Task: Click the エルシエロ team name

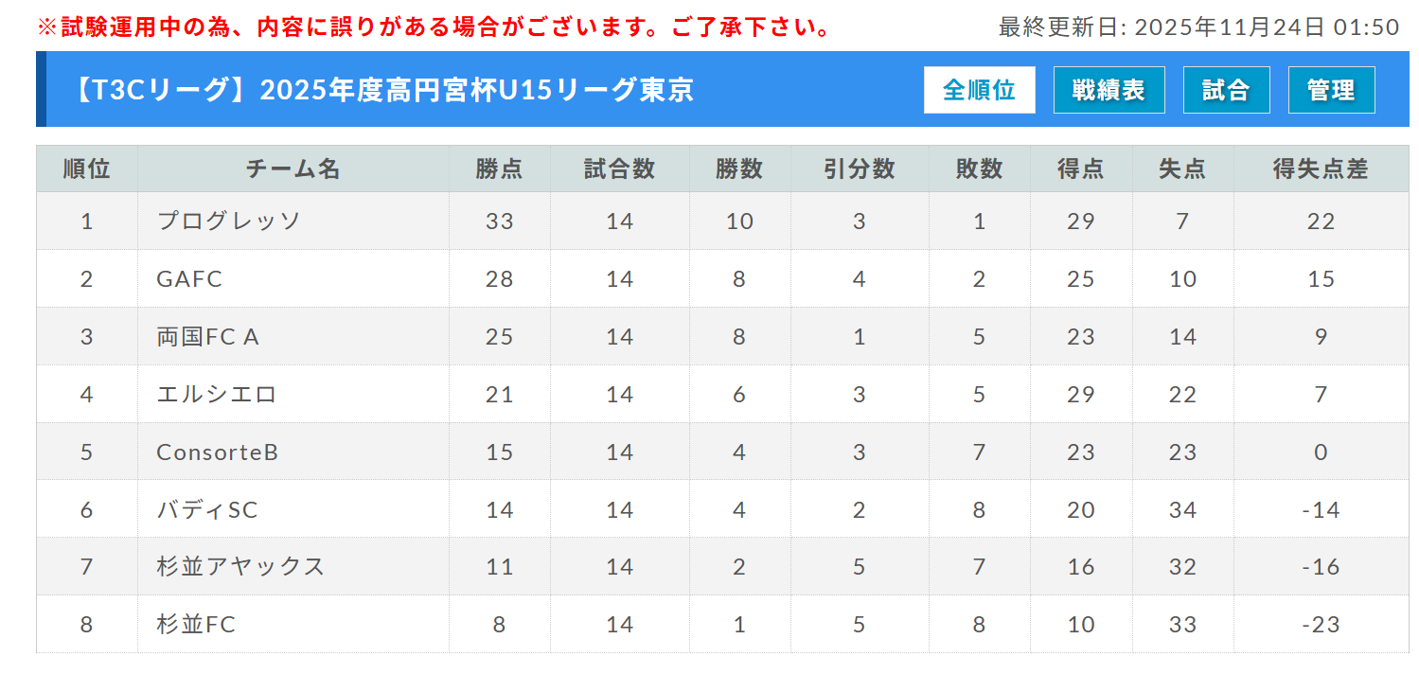Action: pyautogui.click(x=217, y=395)
